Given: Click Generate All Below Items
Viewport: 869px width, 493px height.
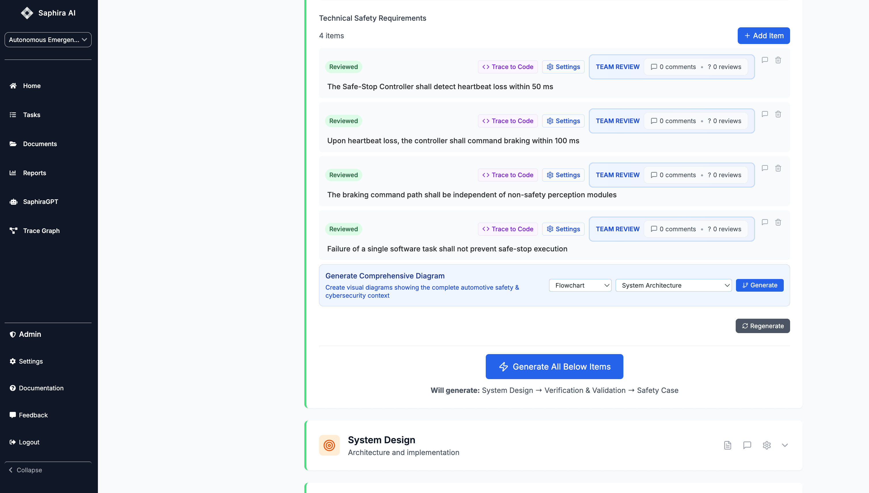Looking at the screenshot, I should click(554, 367).
